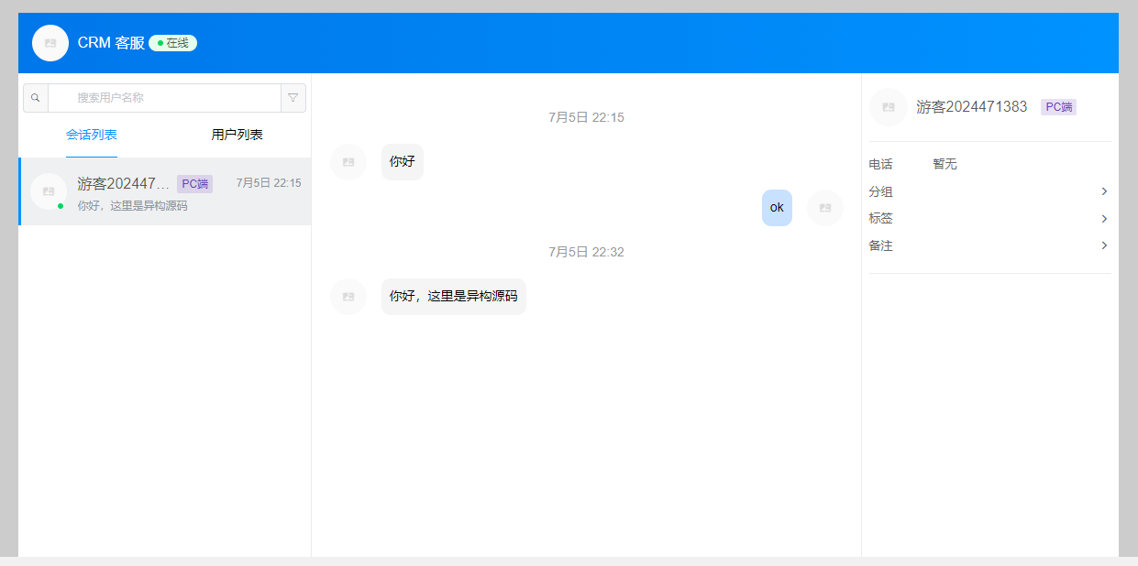This screenshot has height=566, width=1138.
Task: Toggle the 在线 online status badge
Action: [172, 43]
